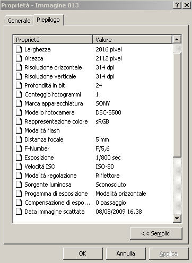Select the Risoluzione orizzontale label
192x263 pixels.
[x=53, y=67]
